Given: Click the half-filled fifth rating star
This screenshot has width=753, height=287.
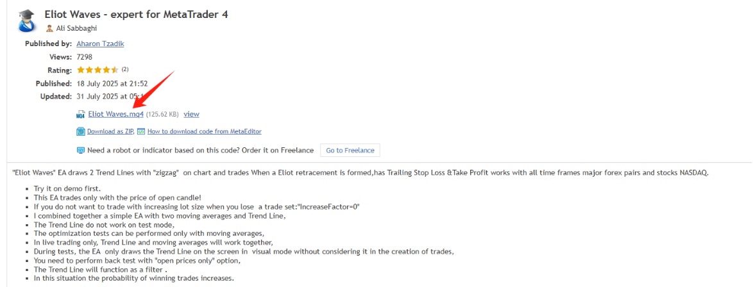Looking at the screenshot, I should 115,70.
